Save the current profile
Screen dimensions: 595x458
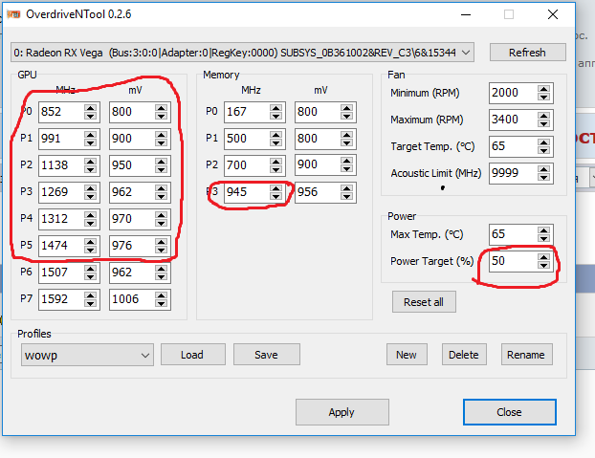[x=267, y=355]
